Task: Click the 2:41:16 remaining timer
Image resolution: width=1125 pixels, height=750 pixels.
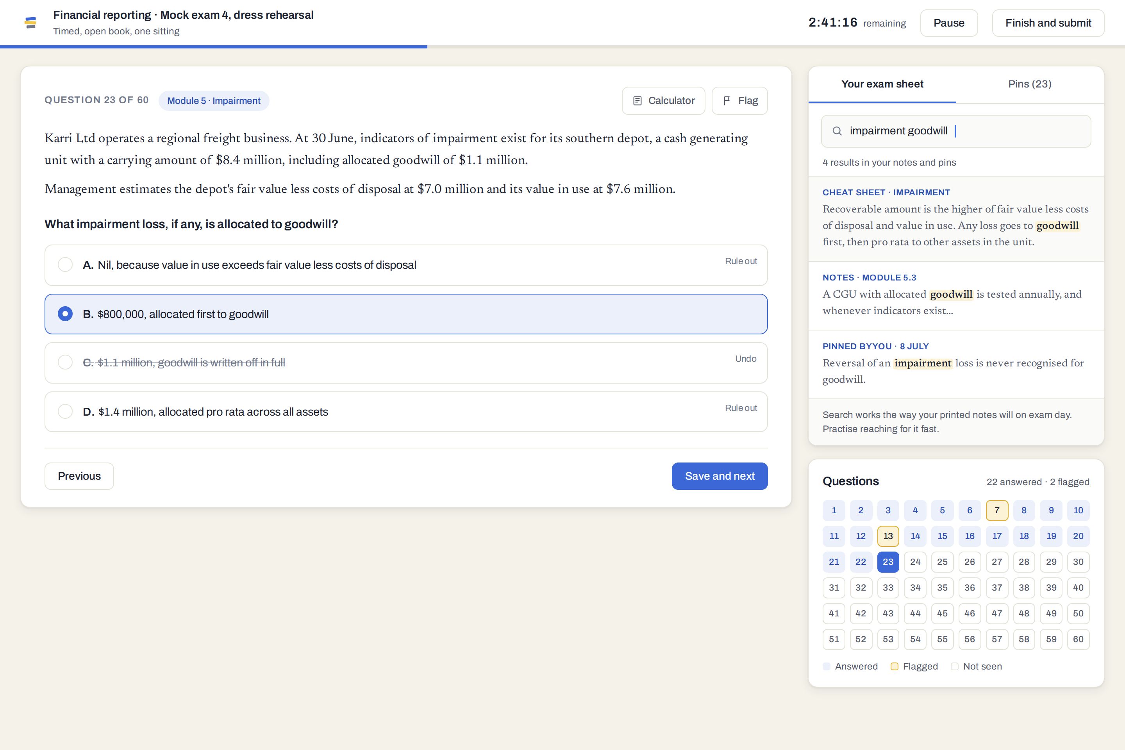Action: click(857, 23)
